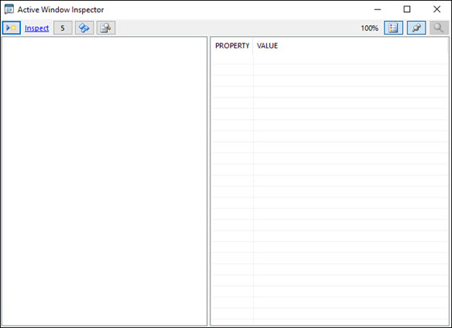Open the Inspect link

[x=36, y=28]
